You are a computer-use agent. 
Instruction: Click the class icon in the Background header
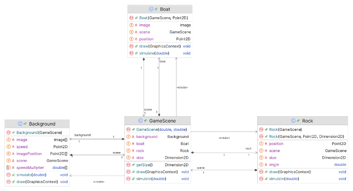[x=20, y=124]
